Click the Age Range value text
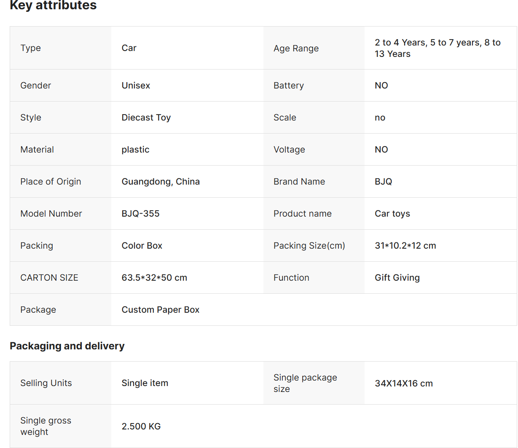 [437, 48]
